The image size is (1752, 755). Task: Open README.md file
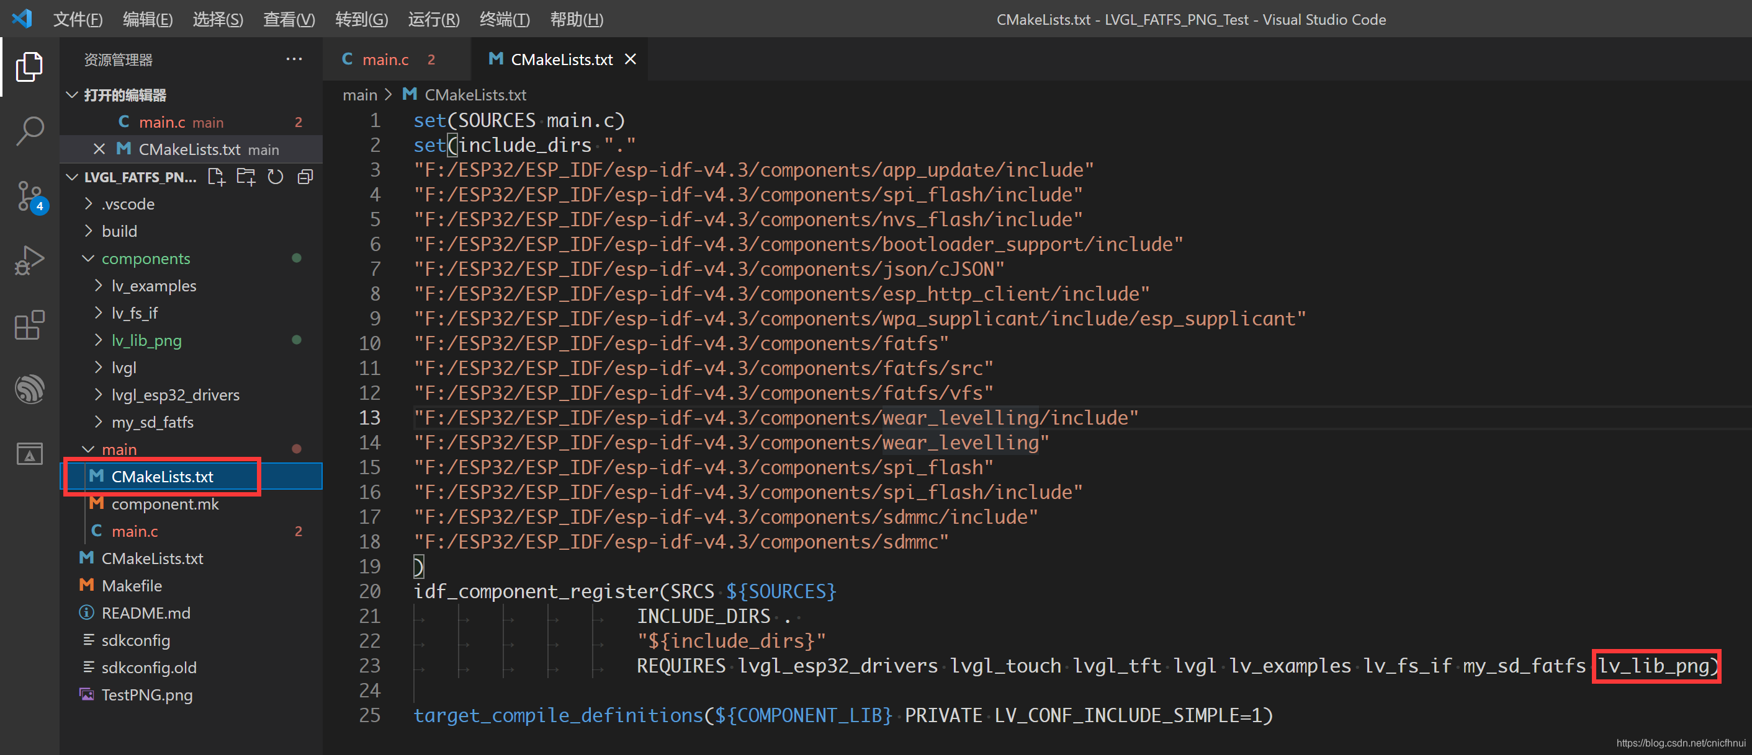(x=191, y=612)
